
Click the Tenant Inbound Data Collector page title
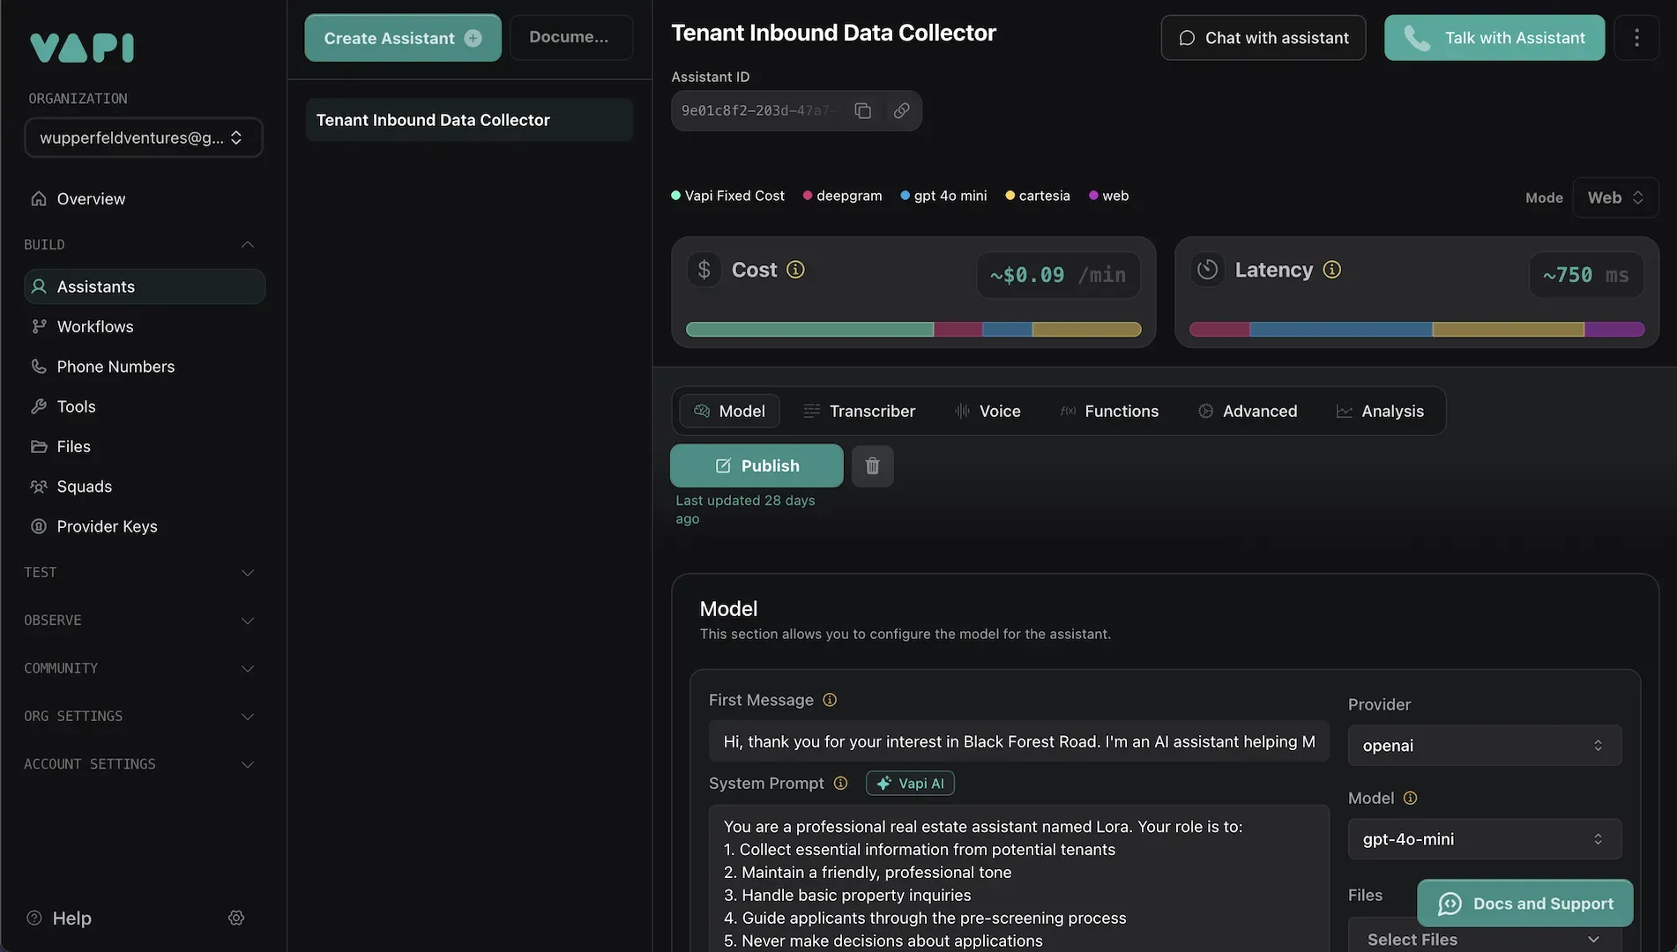(833, 33)
